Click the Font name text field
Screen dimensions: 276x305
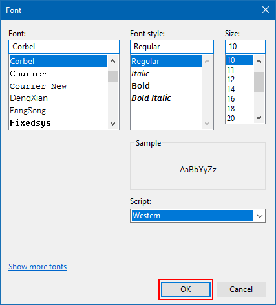click(x=64, y=47)
